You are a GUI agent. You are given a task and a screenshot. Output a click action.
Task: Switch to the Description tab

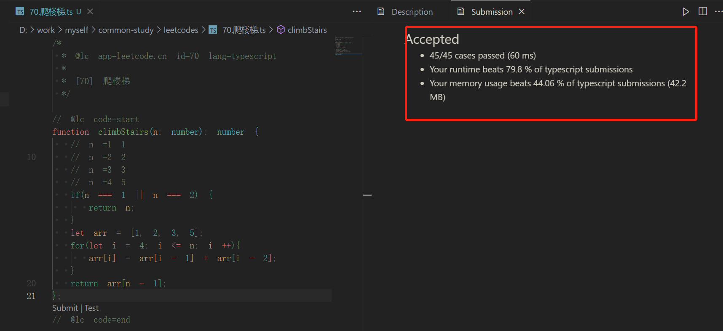tap(412, 12)
